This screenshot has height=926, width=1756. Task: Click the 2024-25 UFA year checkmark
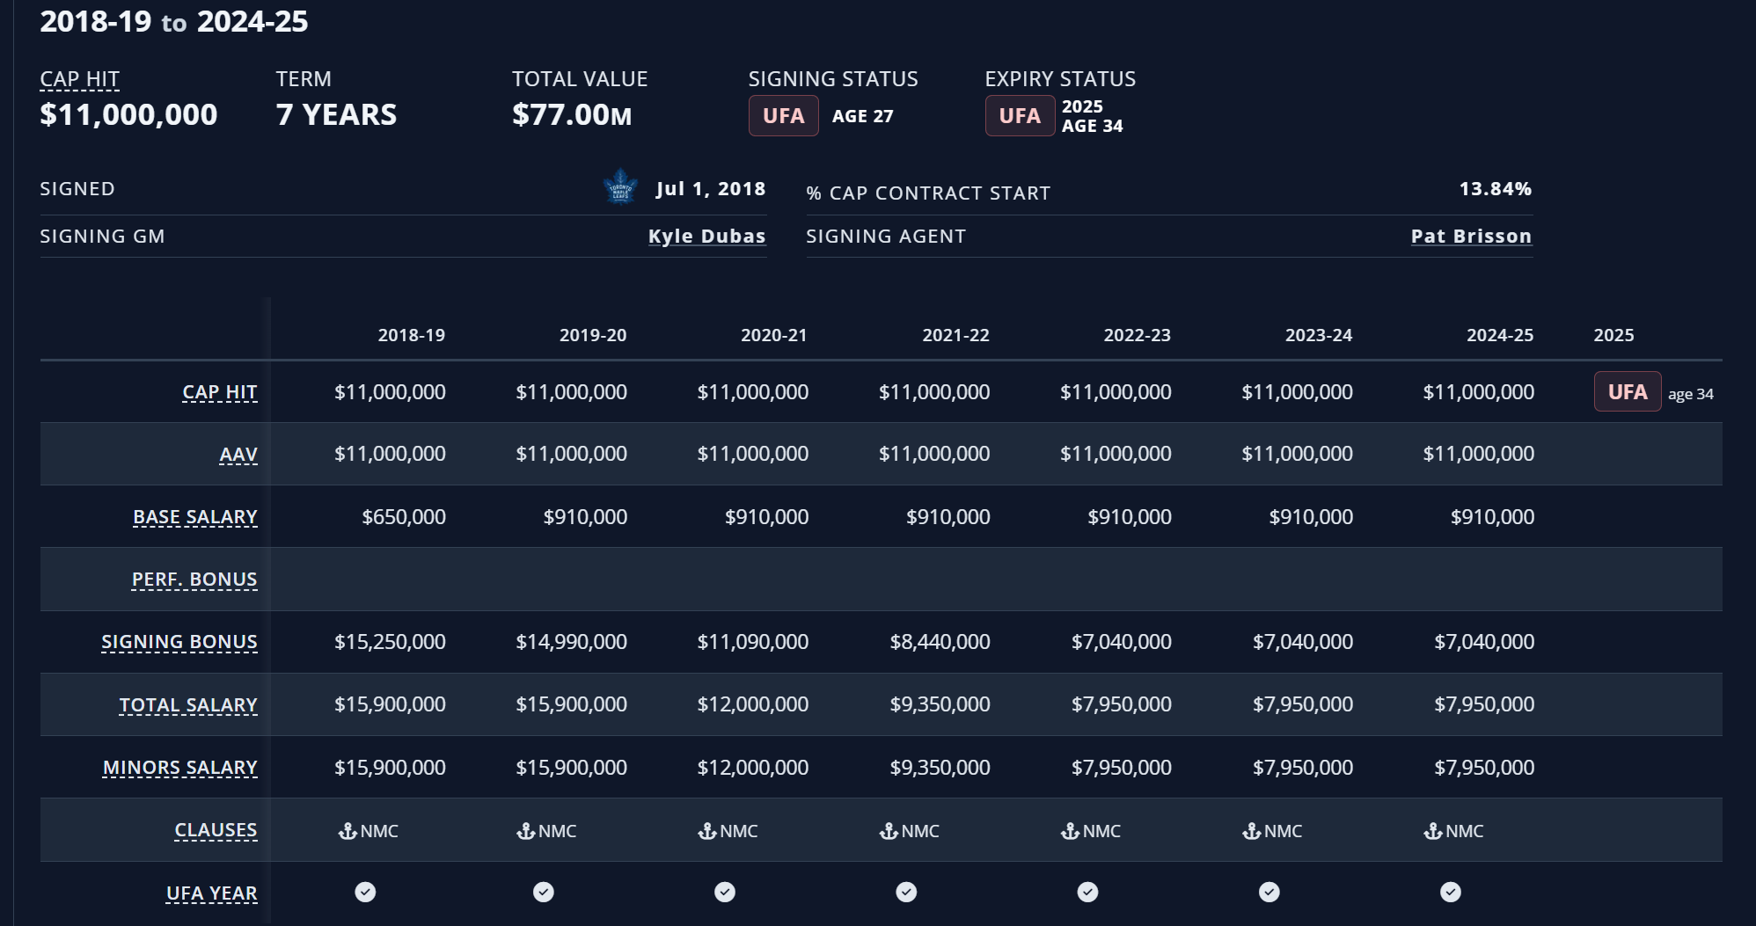click(x=1451, y=893)
